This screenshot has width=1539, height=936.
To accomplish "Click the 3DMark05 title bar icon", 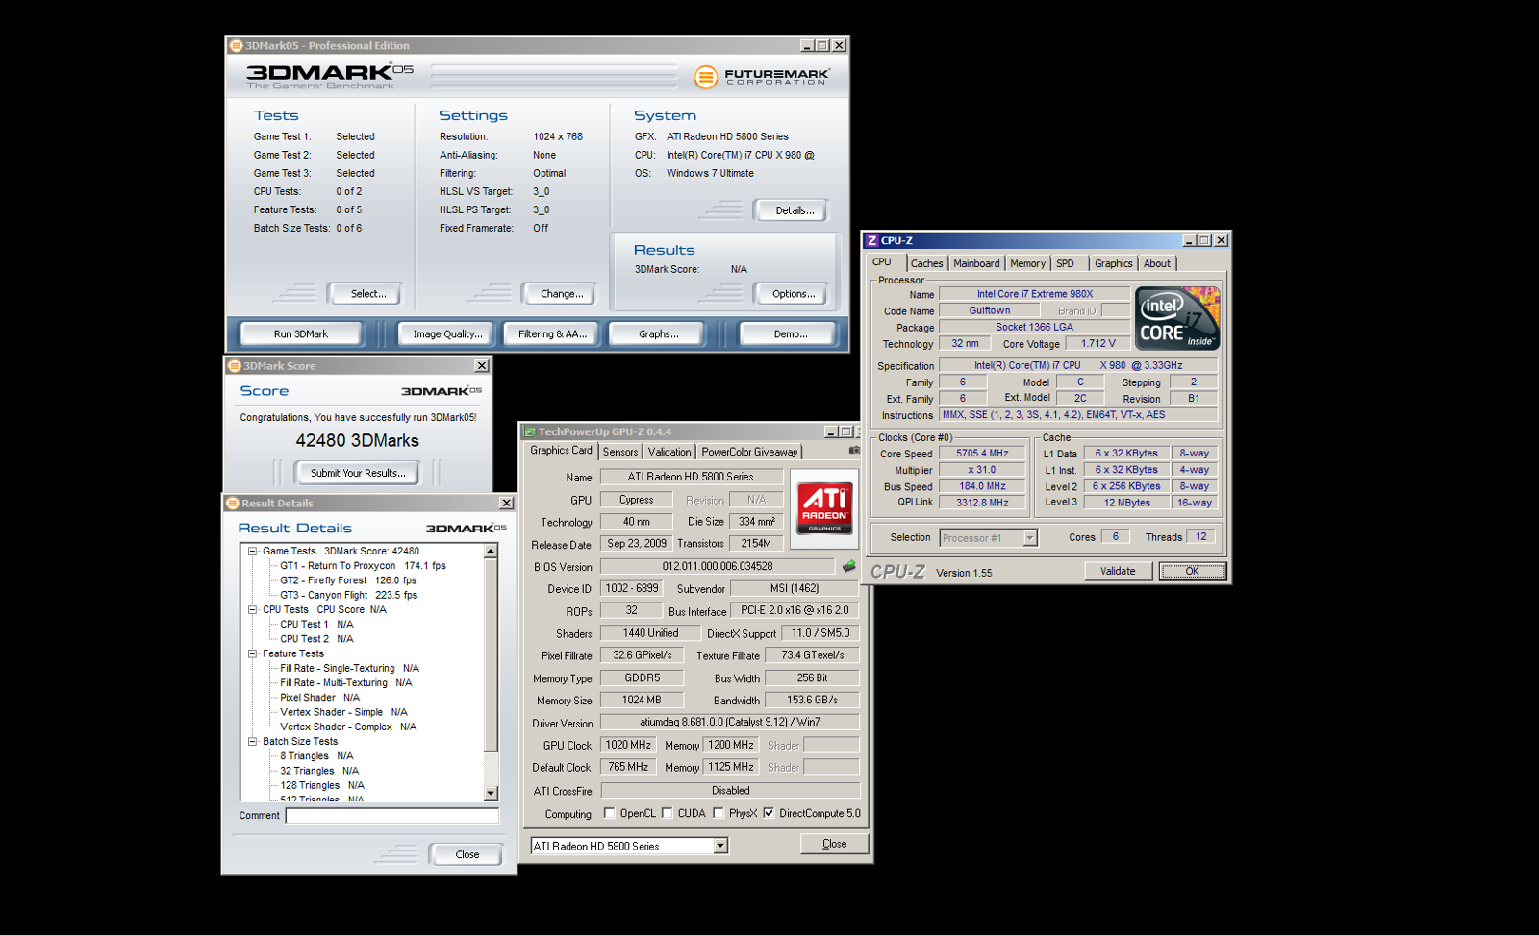I will tap(236, 45).
